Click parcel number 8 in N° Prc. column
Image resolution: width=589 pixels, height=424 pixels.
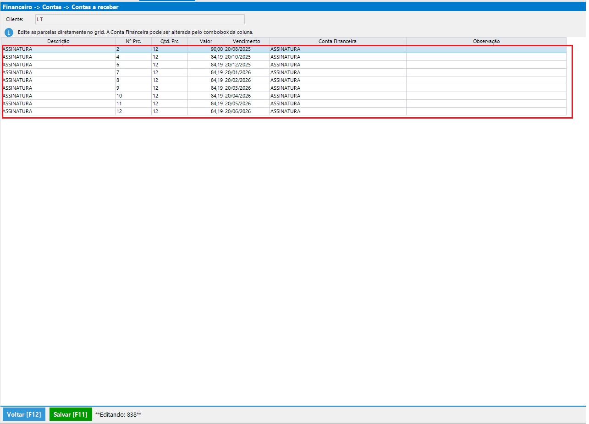[133, 80]
